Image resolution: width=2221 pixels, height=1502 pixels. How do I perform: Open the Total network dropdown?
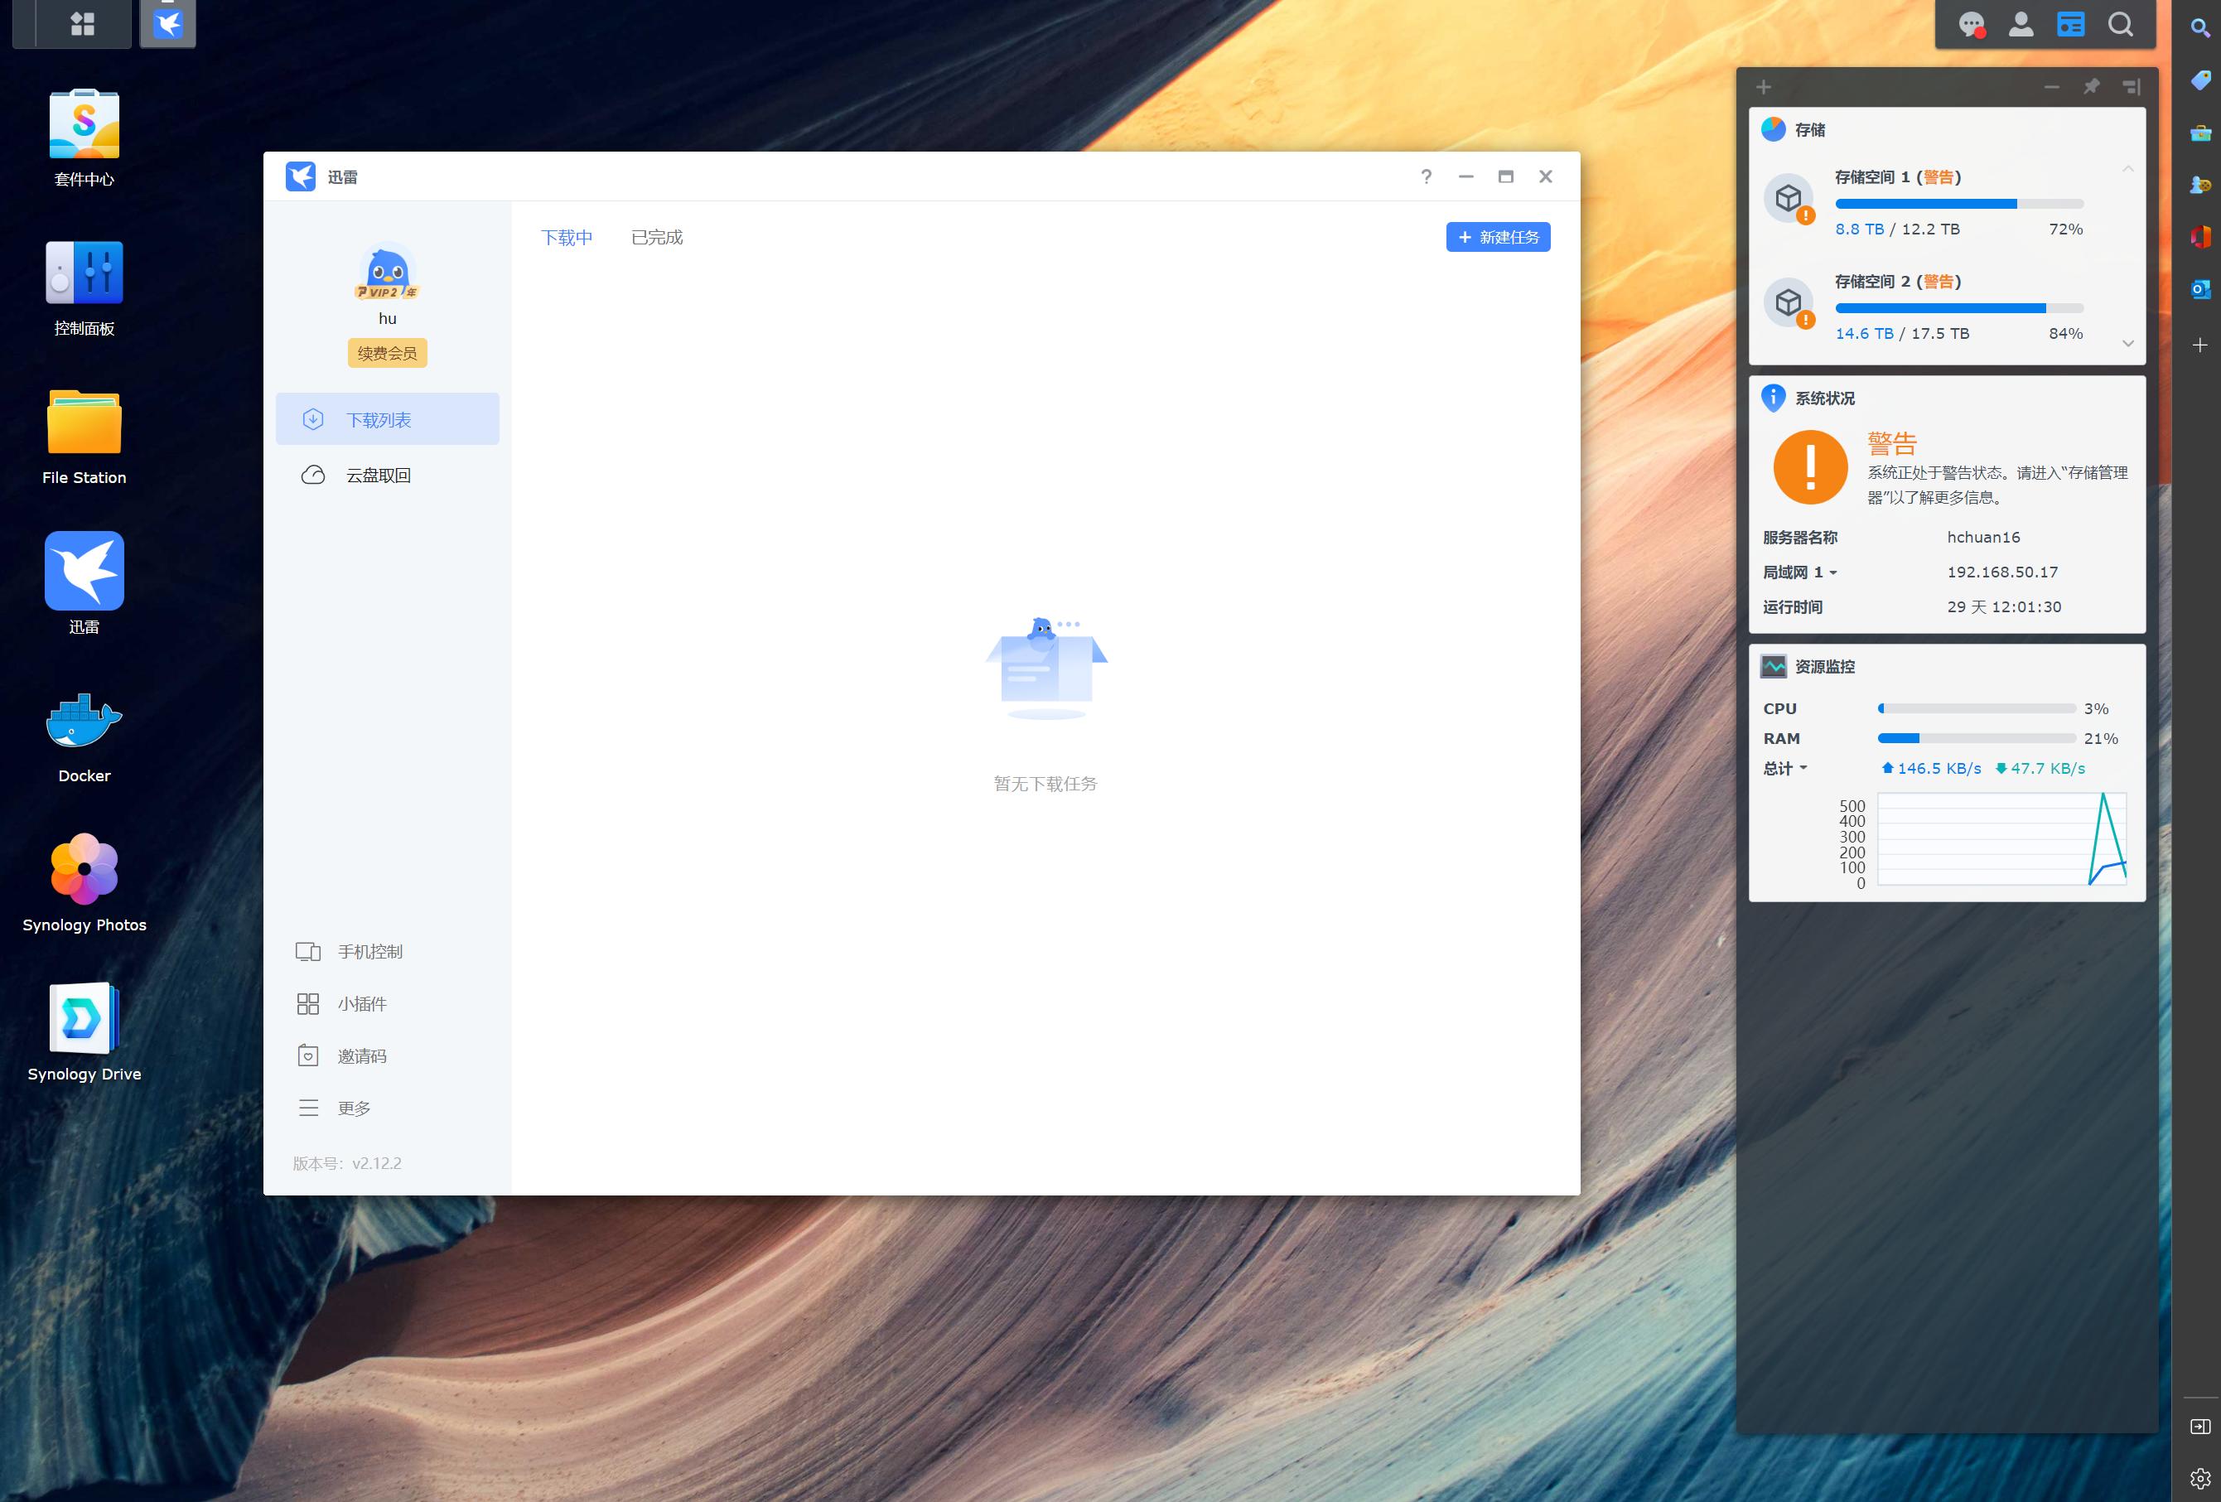click(1803, 768)
